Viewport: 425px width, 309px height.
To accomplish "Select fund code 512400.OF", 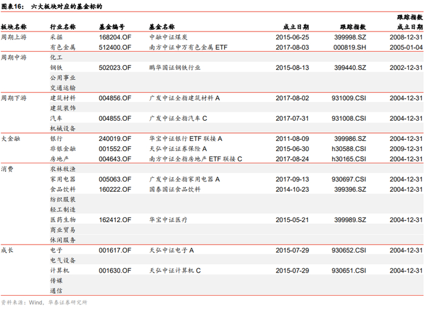I will (115, 47).
